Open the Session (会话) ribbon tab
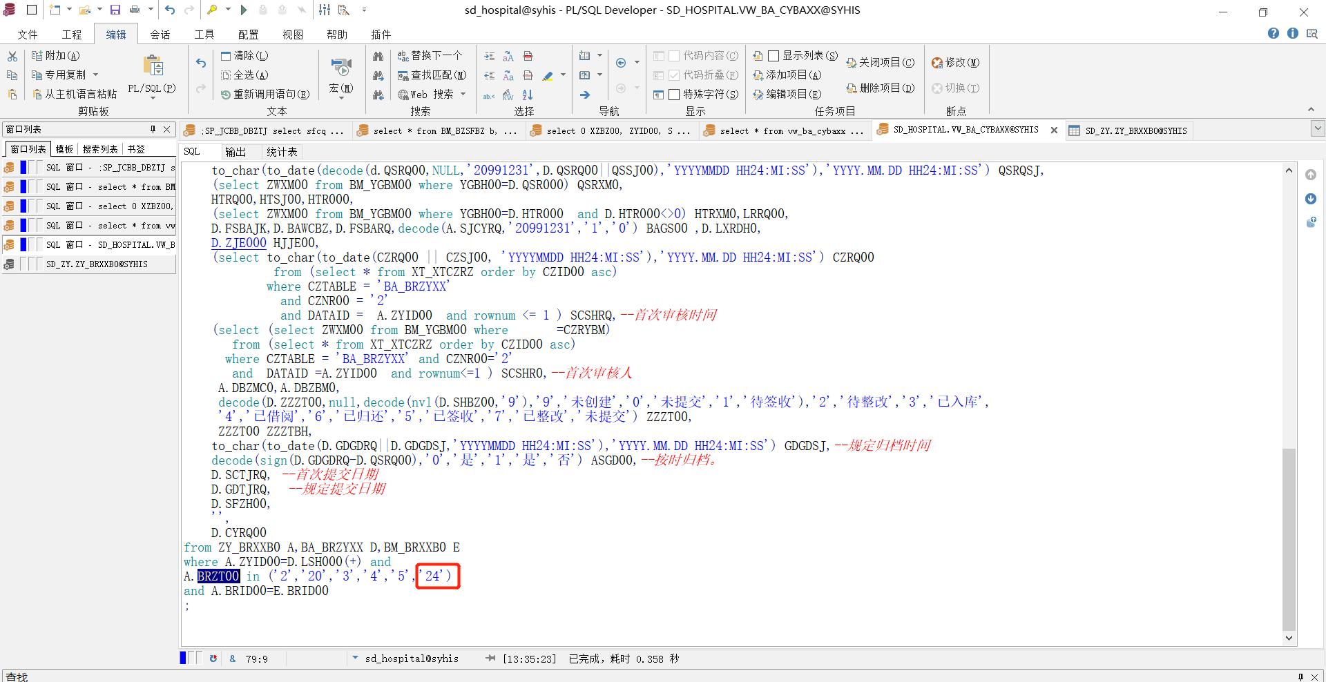This screenshot has height=682, width=1326. pos(160,35)
